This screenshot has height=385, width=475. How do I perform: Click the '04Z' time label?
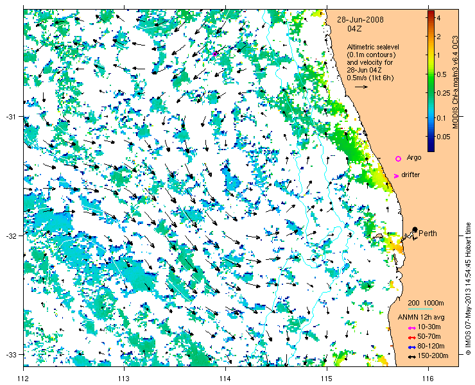354,29
